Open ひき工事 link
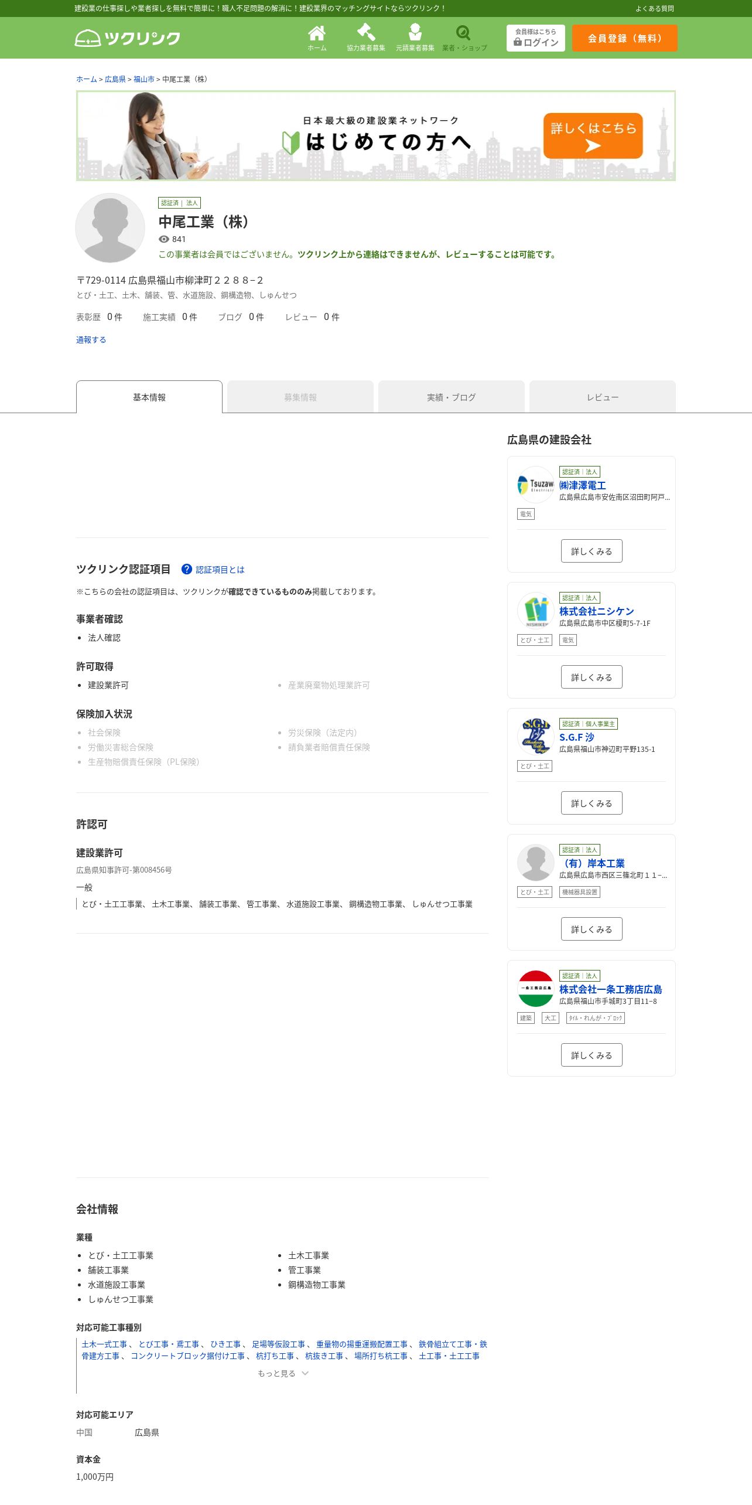Image resolution: width=752 pixels, height=1505 pixels. click(225, 1344)
